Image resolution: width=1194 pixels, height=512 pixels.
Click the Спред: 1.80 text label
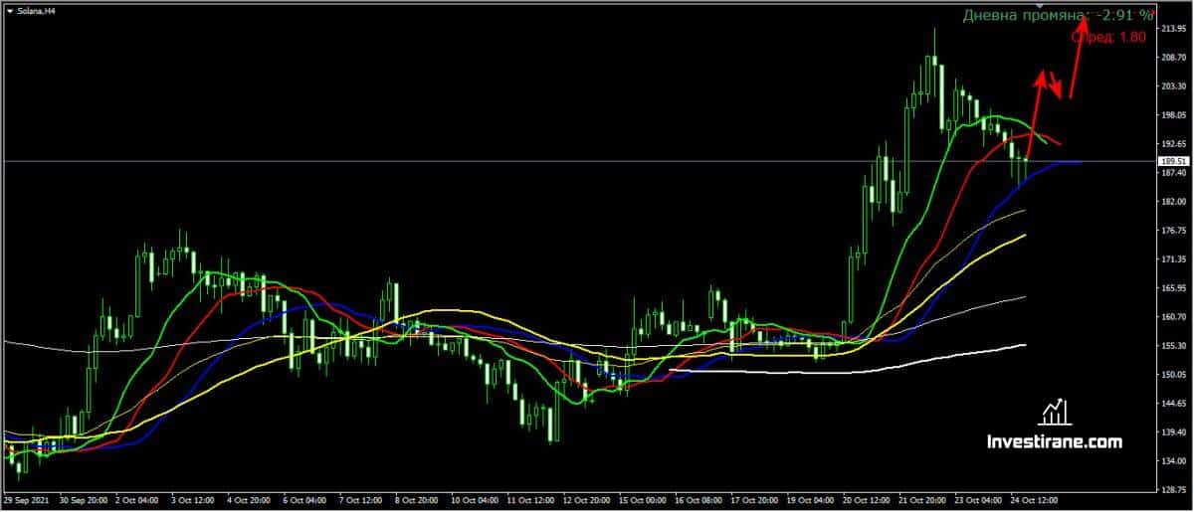pyautogui.click(x=1108, y=37)
